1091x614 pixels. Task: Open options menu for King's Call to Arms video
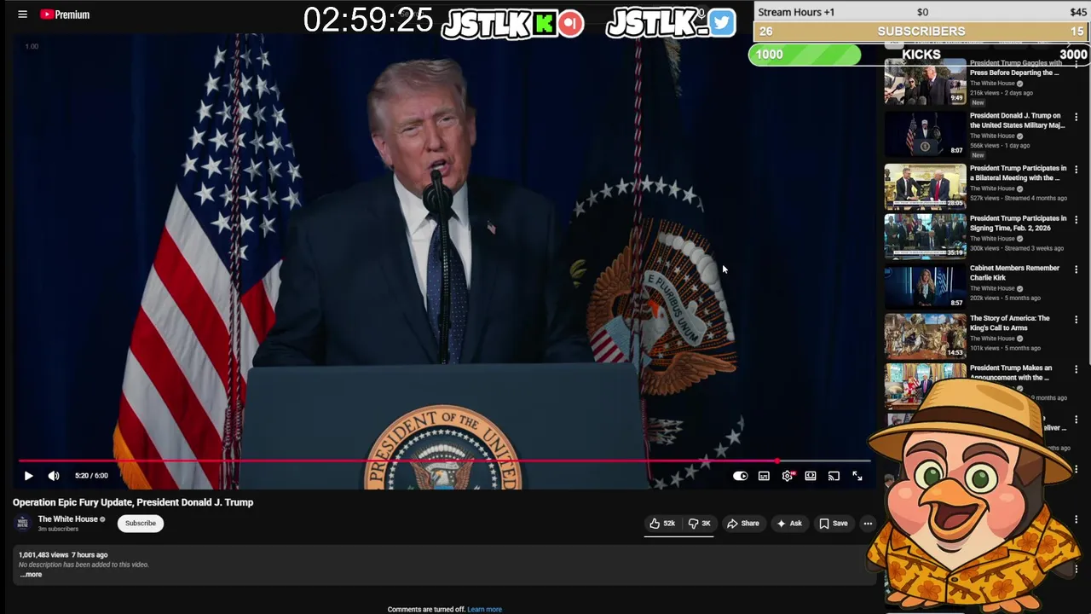tap(1076, 320)
